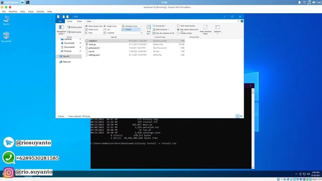Toggle the Preview pane button
The width and height of the screenshot is (322, 181).
pyautogui.click(x=74, y=27)
